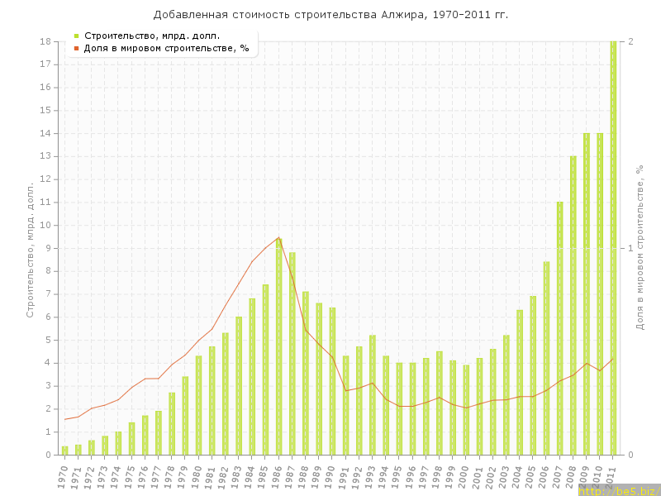This screenshot has height=496, width=661.
Task: Click the bar for year 2008
Action: coord(573,306)
